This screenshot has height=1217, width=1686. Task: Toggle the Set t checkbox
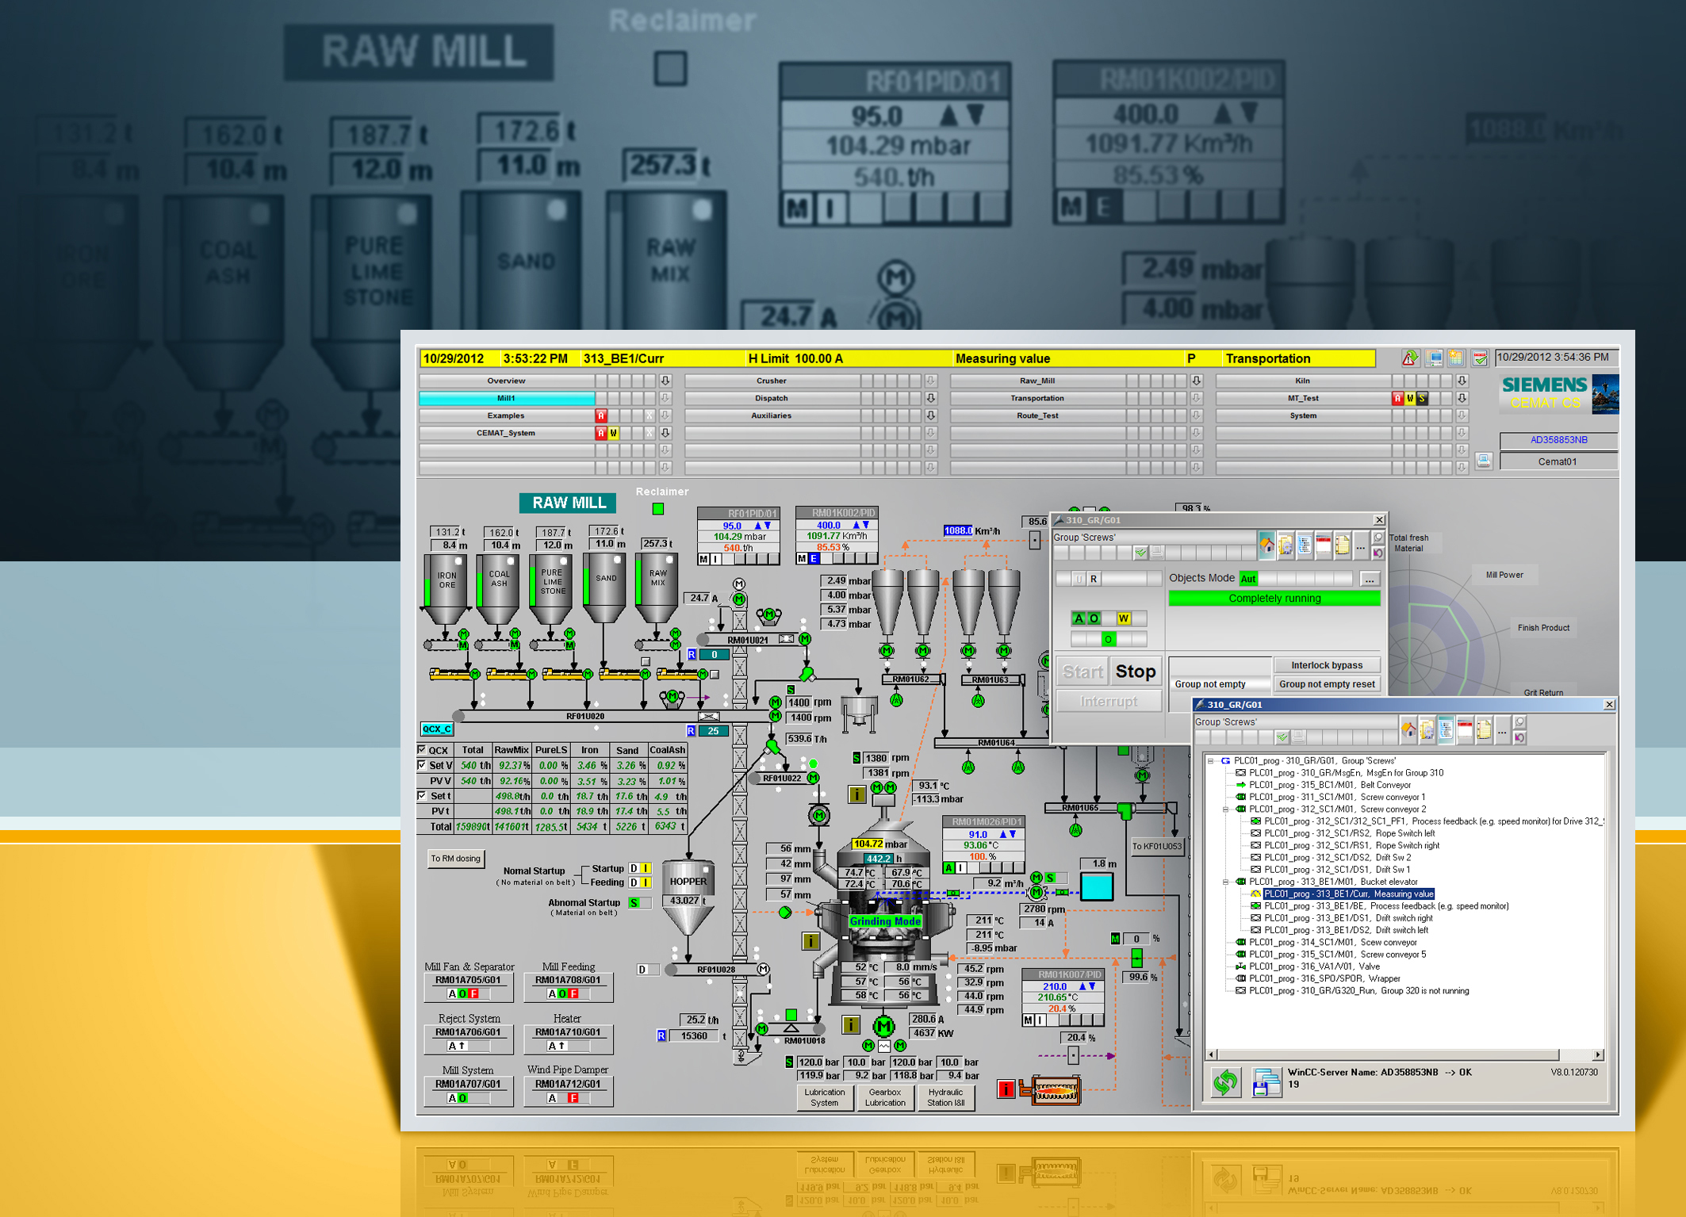coord(422,795)
